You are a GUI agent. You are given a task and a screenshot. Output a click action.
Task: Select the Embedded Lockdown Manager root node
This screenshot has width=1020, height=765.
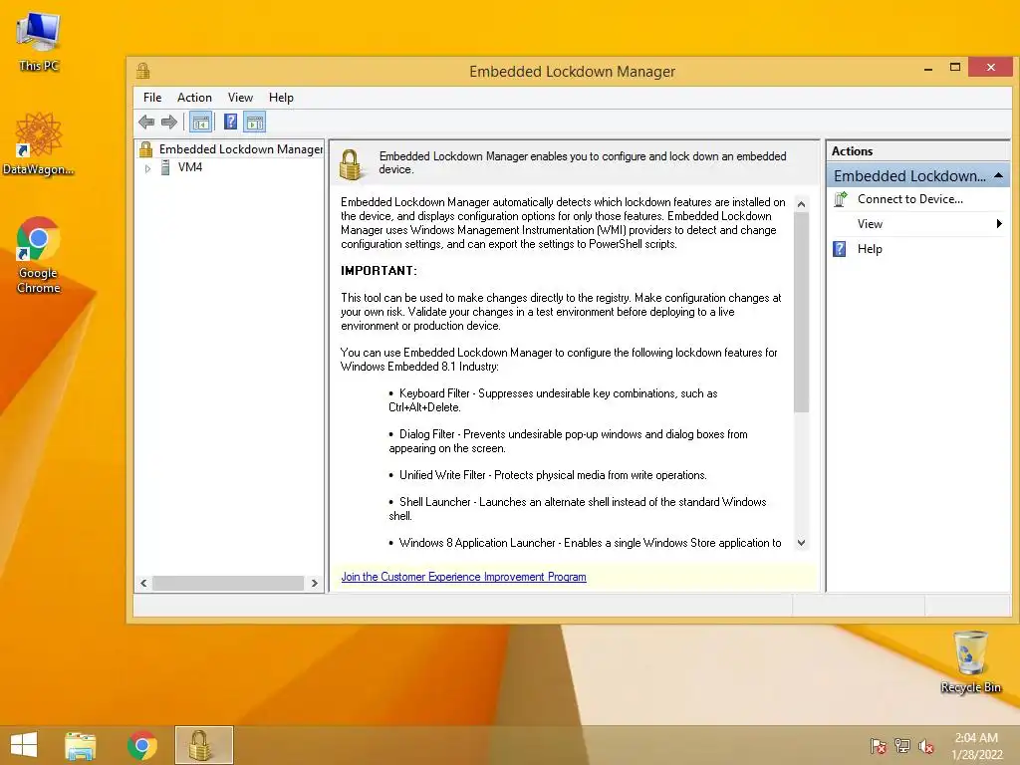(x=231, y=149)
